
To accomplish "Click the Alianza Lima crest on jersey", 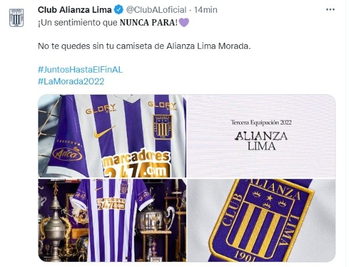I will [162, 127].
